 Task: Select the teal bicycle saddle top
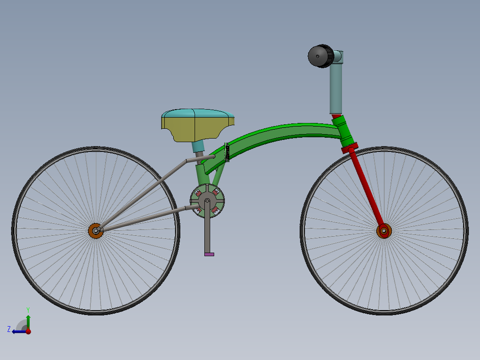tap(197, 113)
